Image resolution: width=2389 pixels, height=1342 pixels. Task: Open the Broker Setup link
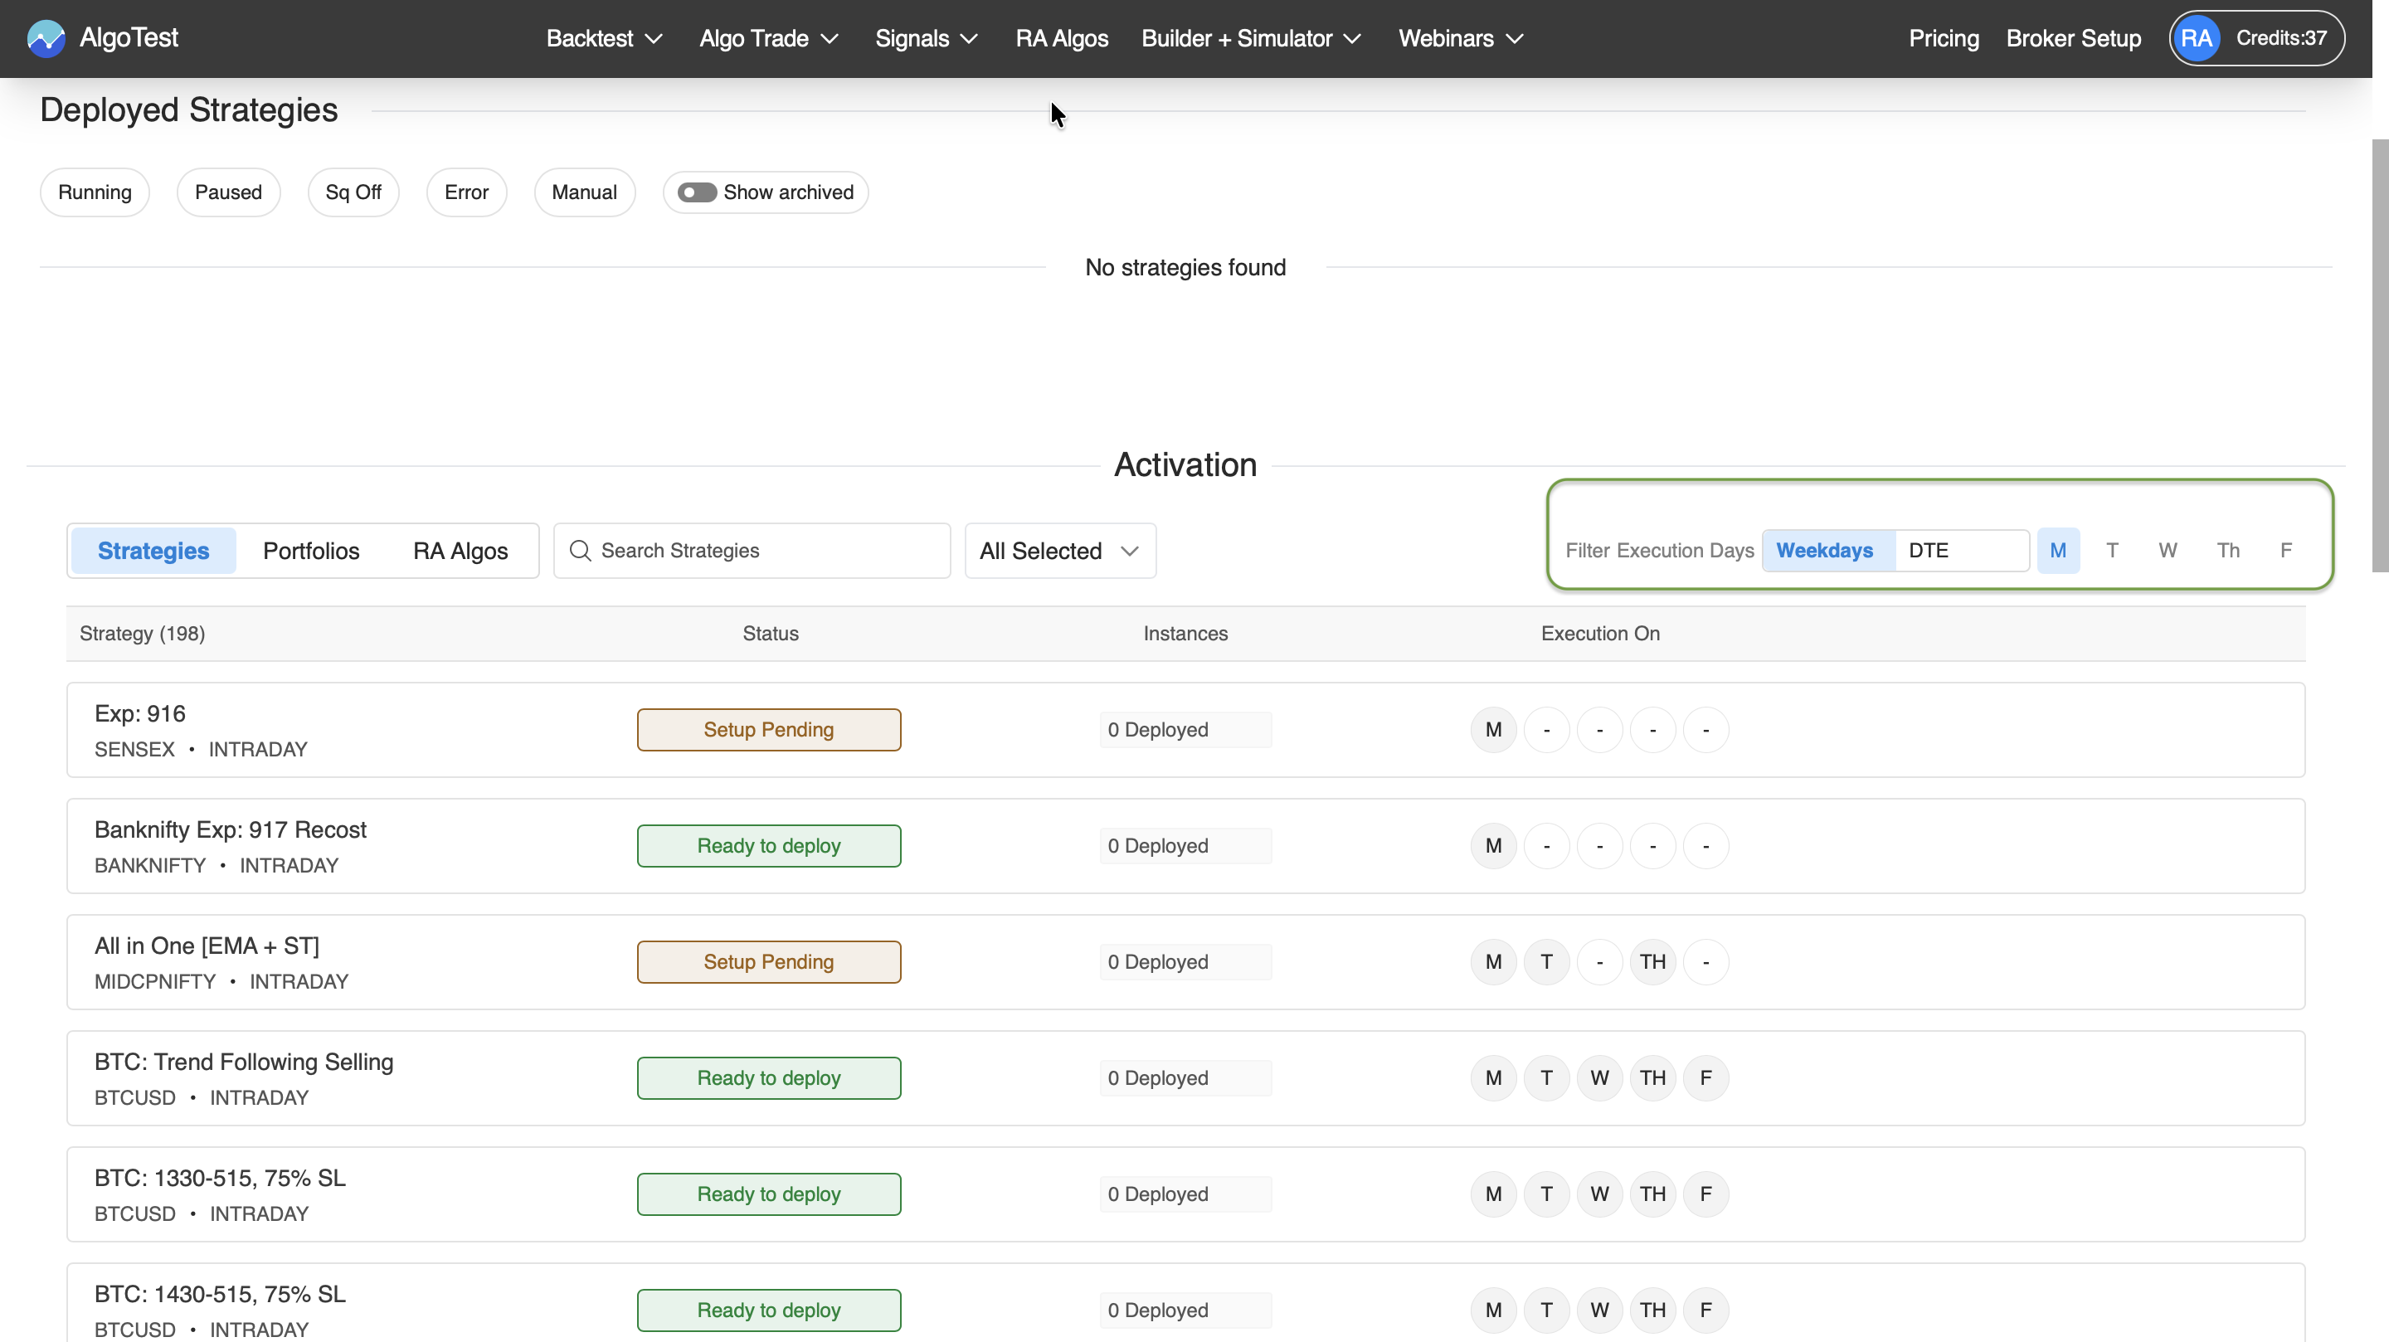point(2073,38)
